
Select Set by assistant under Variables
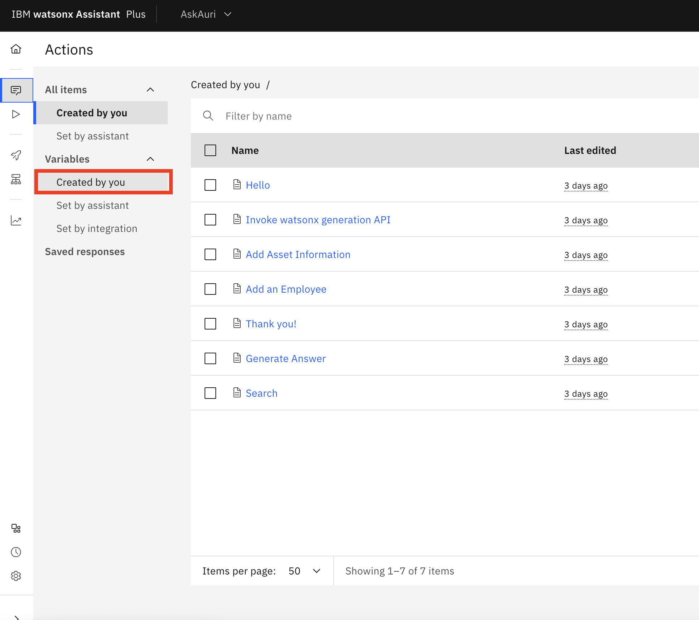[102, 205]
